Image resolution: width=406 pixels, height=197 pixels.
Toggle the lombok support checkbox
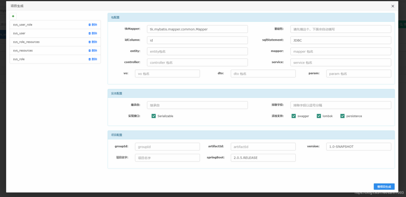[319, 116]
